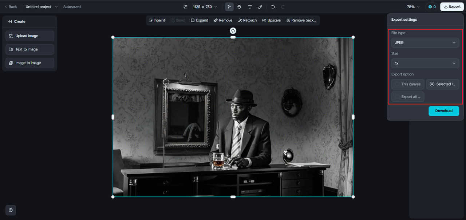Go back using the Back arrow
The image size is (466, 220).
point(11,7)
